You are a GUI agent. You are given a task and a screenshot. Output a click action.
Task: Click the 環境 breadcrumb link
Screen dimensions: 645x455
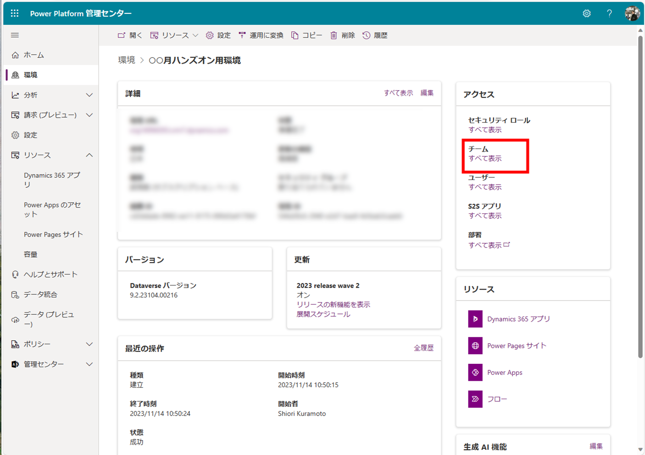click(x=127, y=60)
